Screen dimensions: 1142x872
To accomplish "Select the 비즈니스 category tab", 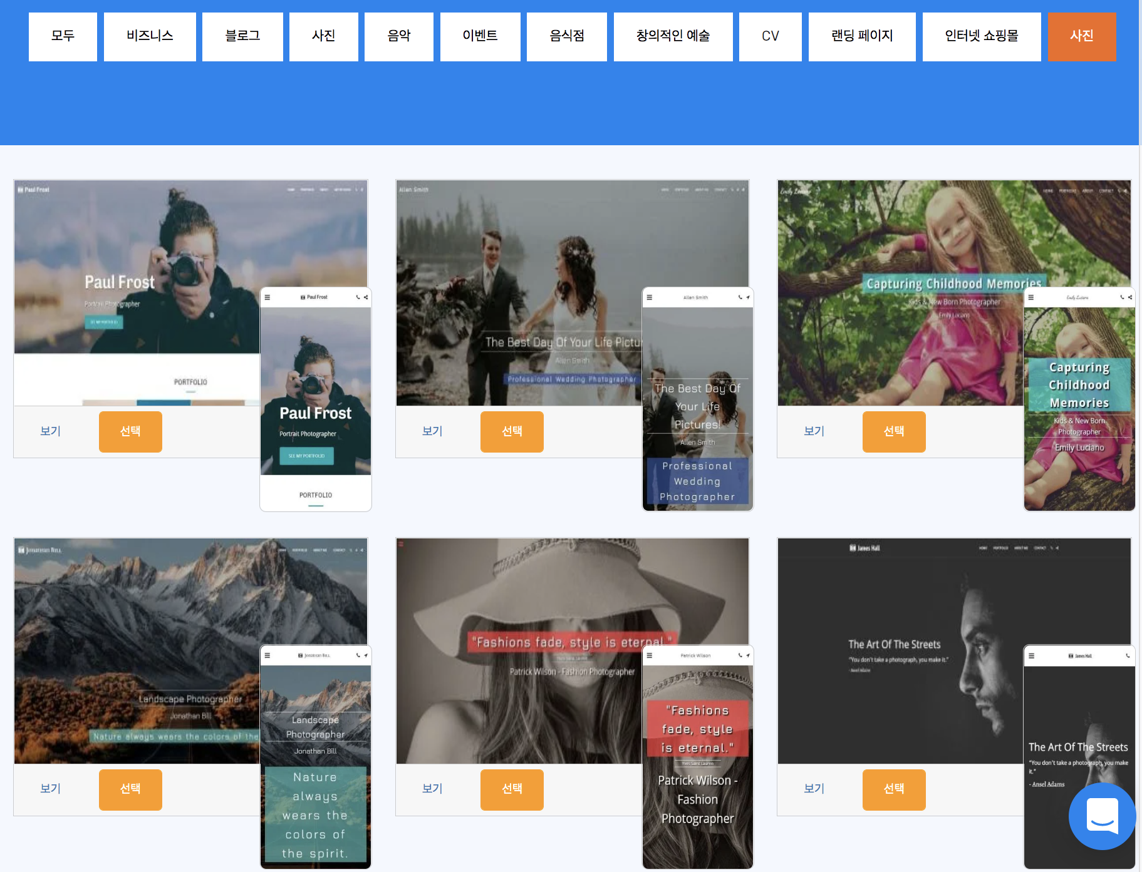I will (x=150, y=36).
